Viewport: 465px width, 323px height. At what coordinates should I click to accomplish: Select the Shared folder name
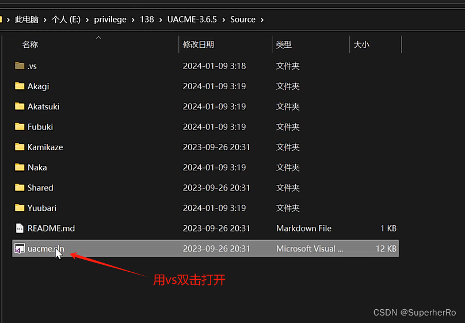(x=40, y=188)
